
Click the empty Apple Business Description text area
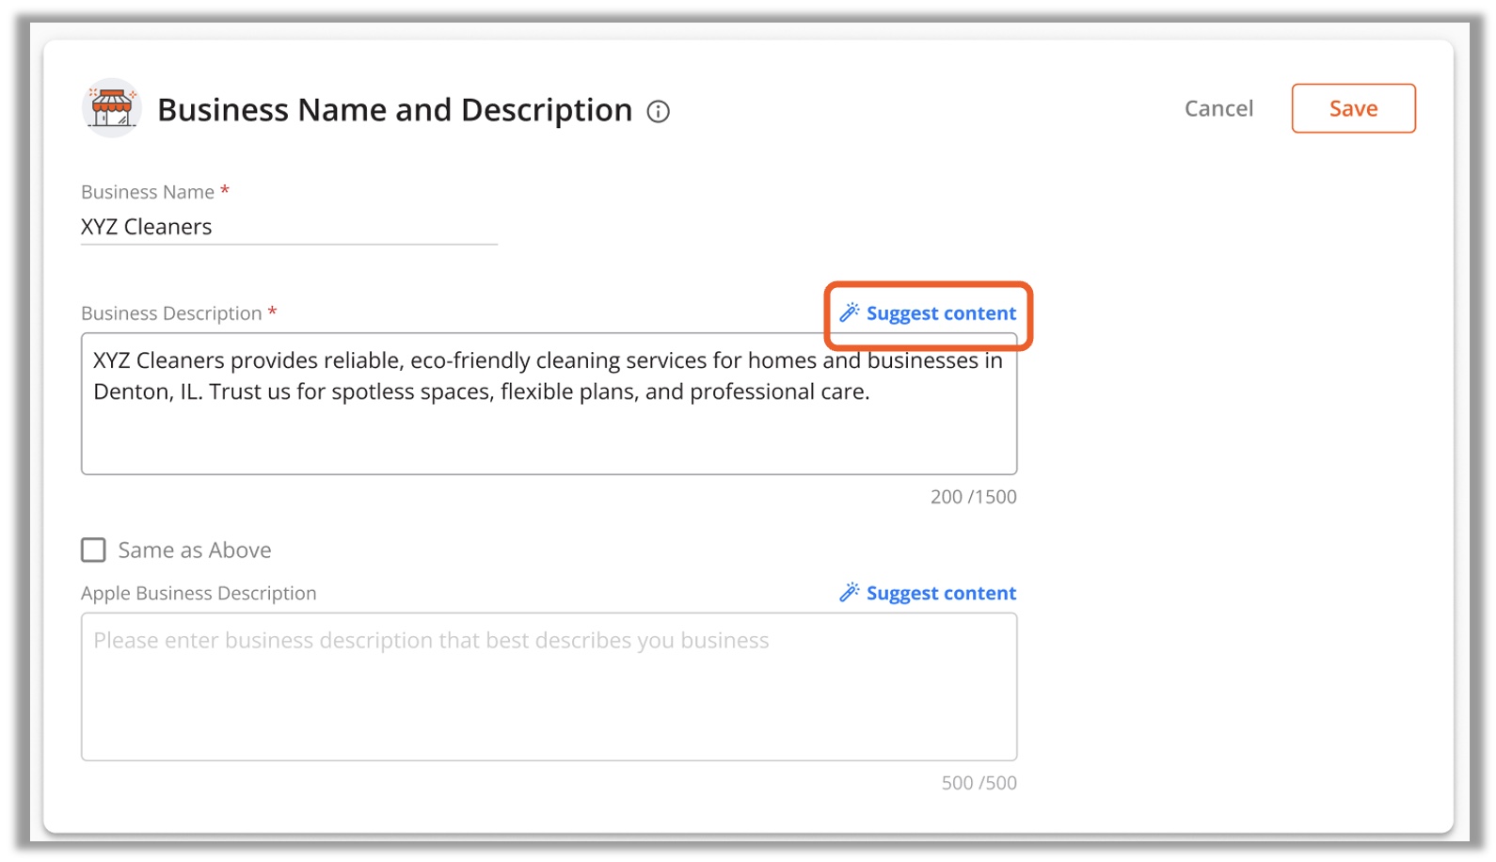549,687
